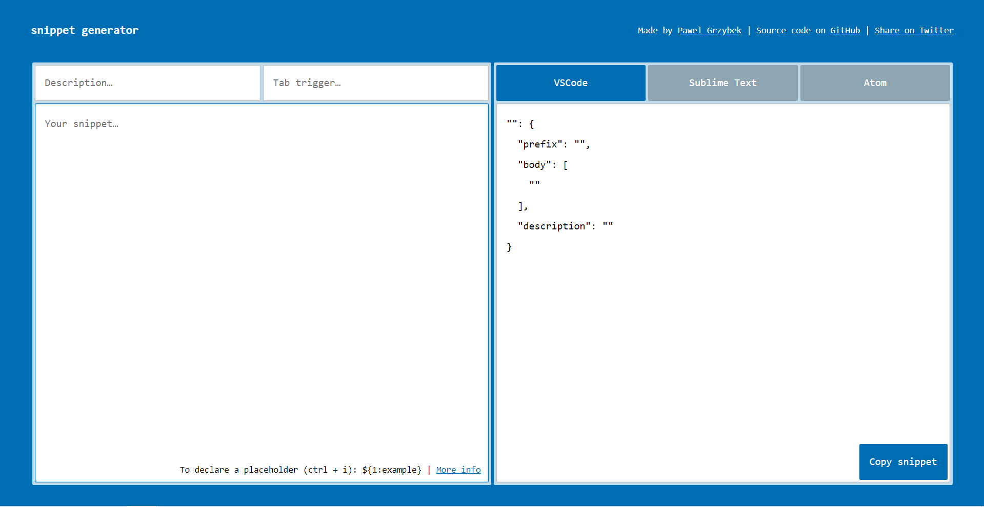984x507 pixels.
Task: Open the More info link
Action: point(458,470)
